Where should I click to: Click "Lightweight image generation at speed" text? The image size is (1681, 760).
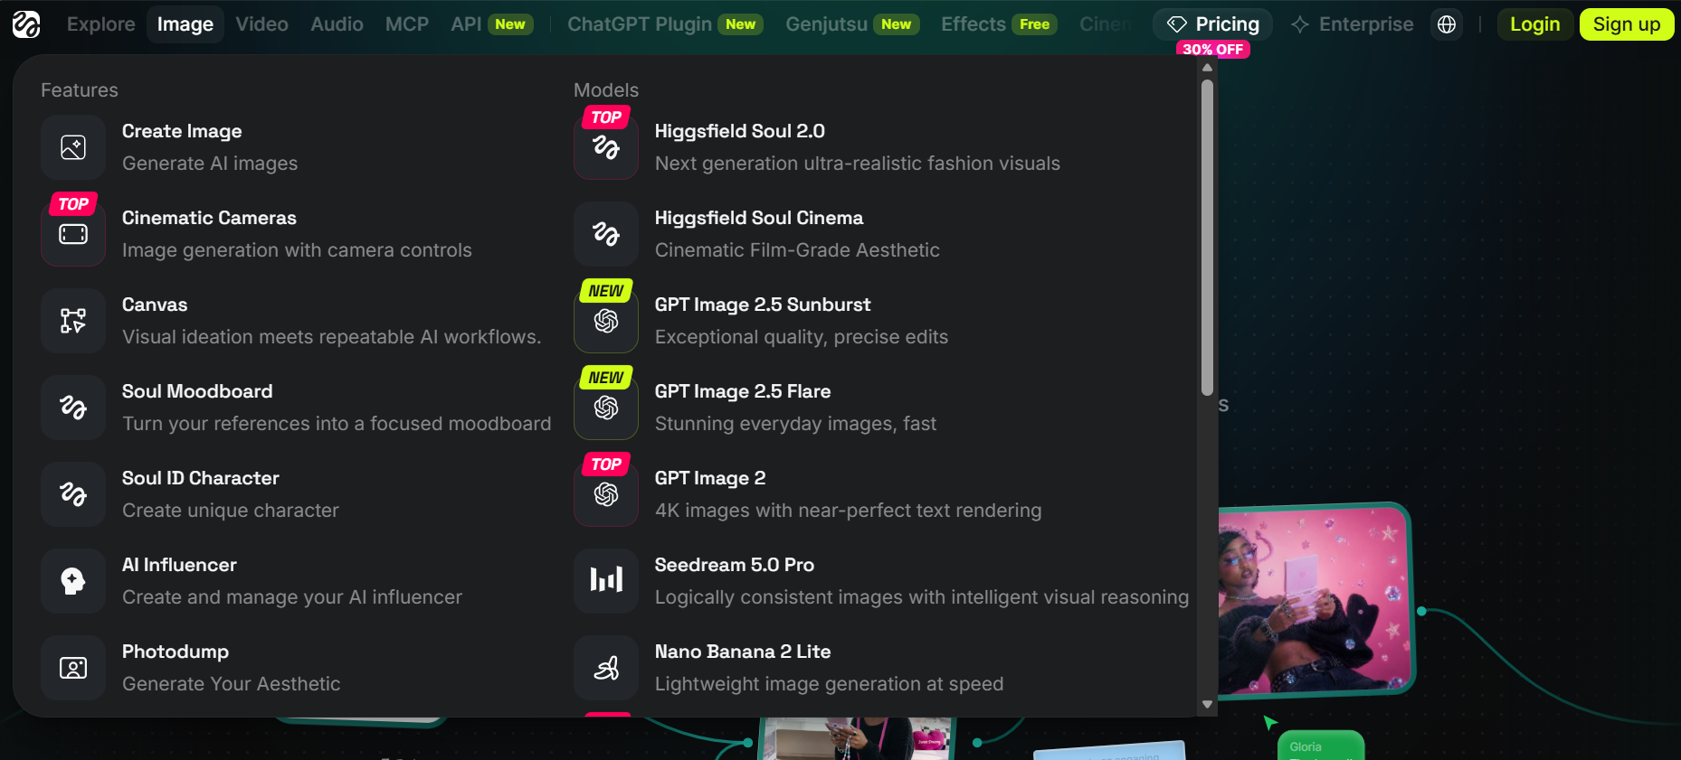coord(830,684)
